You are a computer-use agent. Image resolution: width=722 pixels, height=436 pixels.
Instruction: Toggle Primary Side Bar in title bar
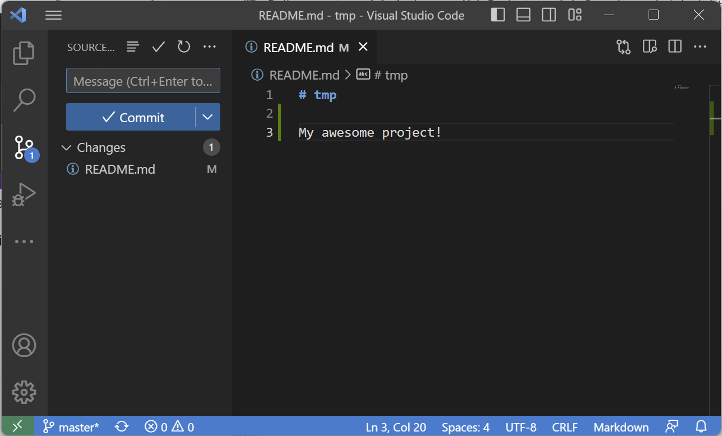pyautogui.click(x=498, y=15)
